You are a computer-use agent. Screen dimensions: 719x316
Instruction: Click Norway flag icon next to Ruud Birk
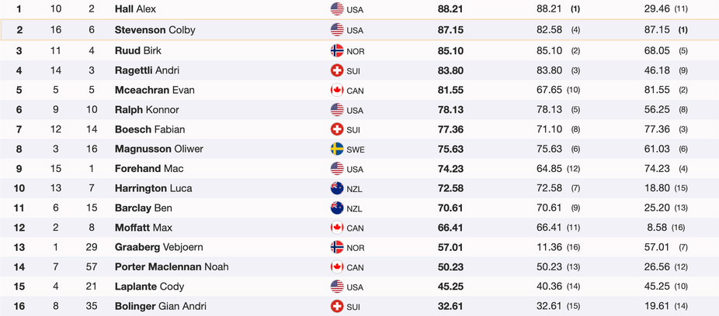tap(337, 50)
